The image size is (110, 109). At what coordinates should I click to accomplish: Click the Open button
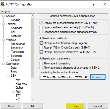(76, 106)
